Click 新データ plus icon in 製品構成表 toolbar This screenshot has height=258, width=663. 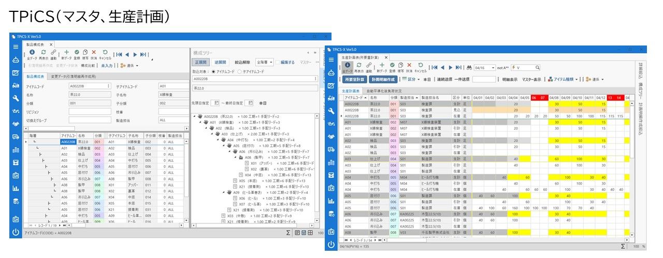point(67,52)
